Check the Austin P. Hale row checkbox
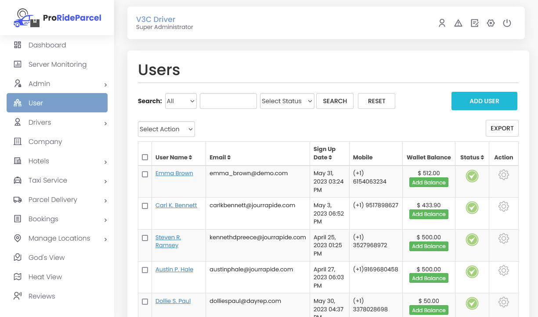The image size is (538, 317). tap(145, 270)
